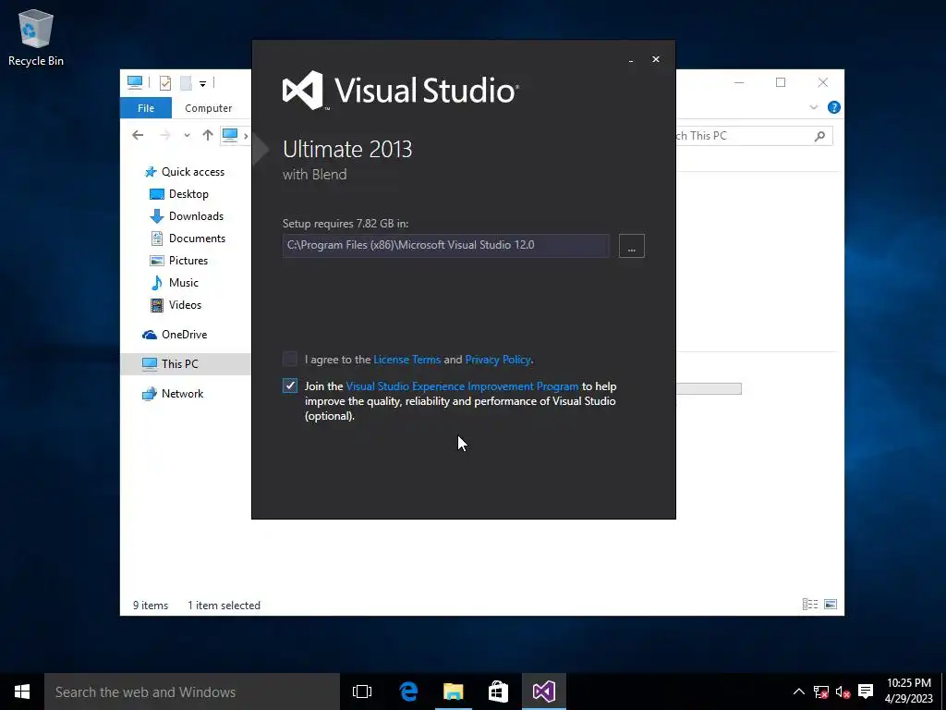Open the Windows Start button
This screenshot has width=946, height=710.
click(22, 692)
